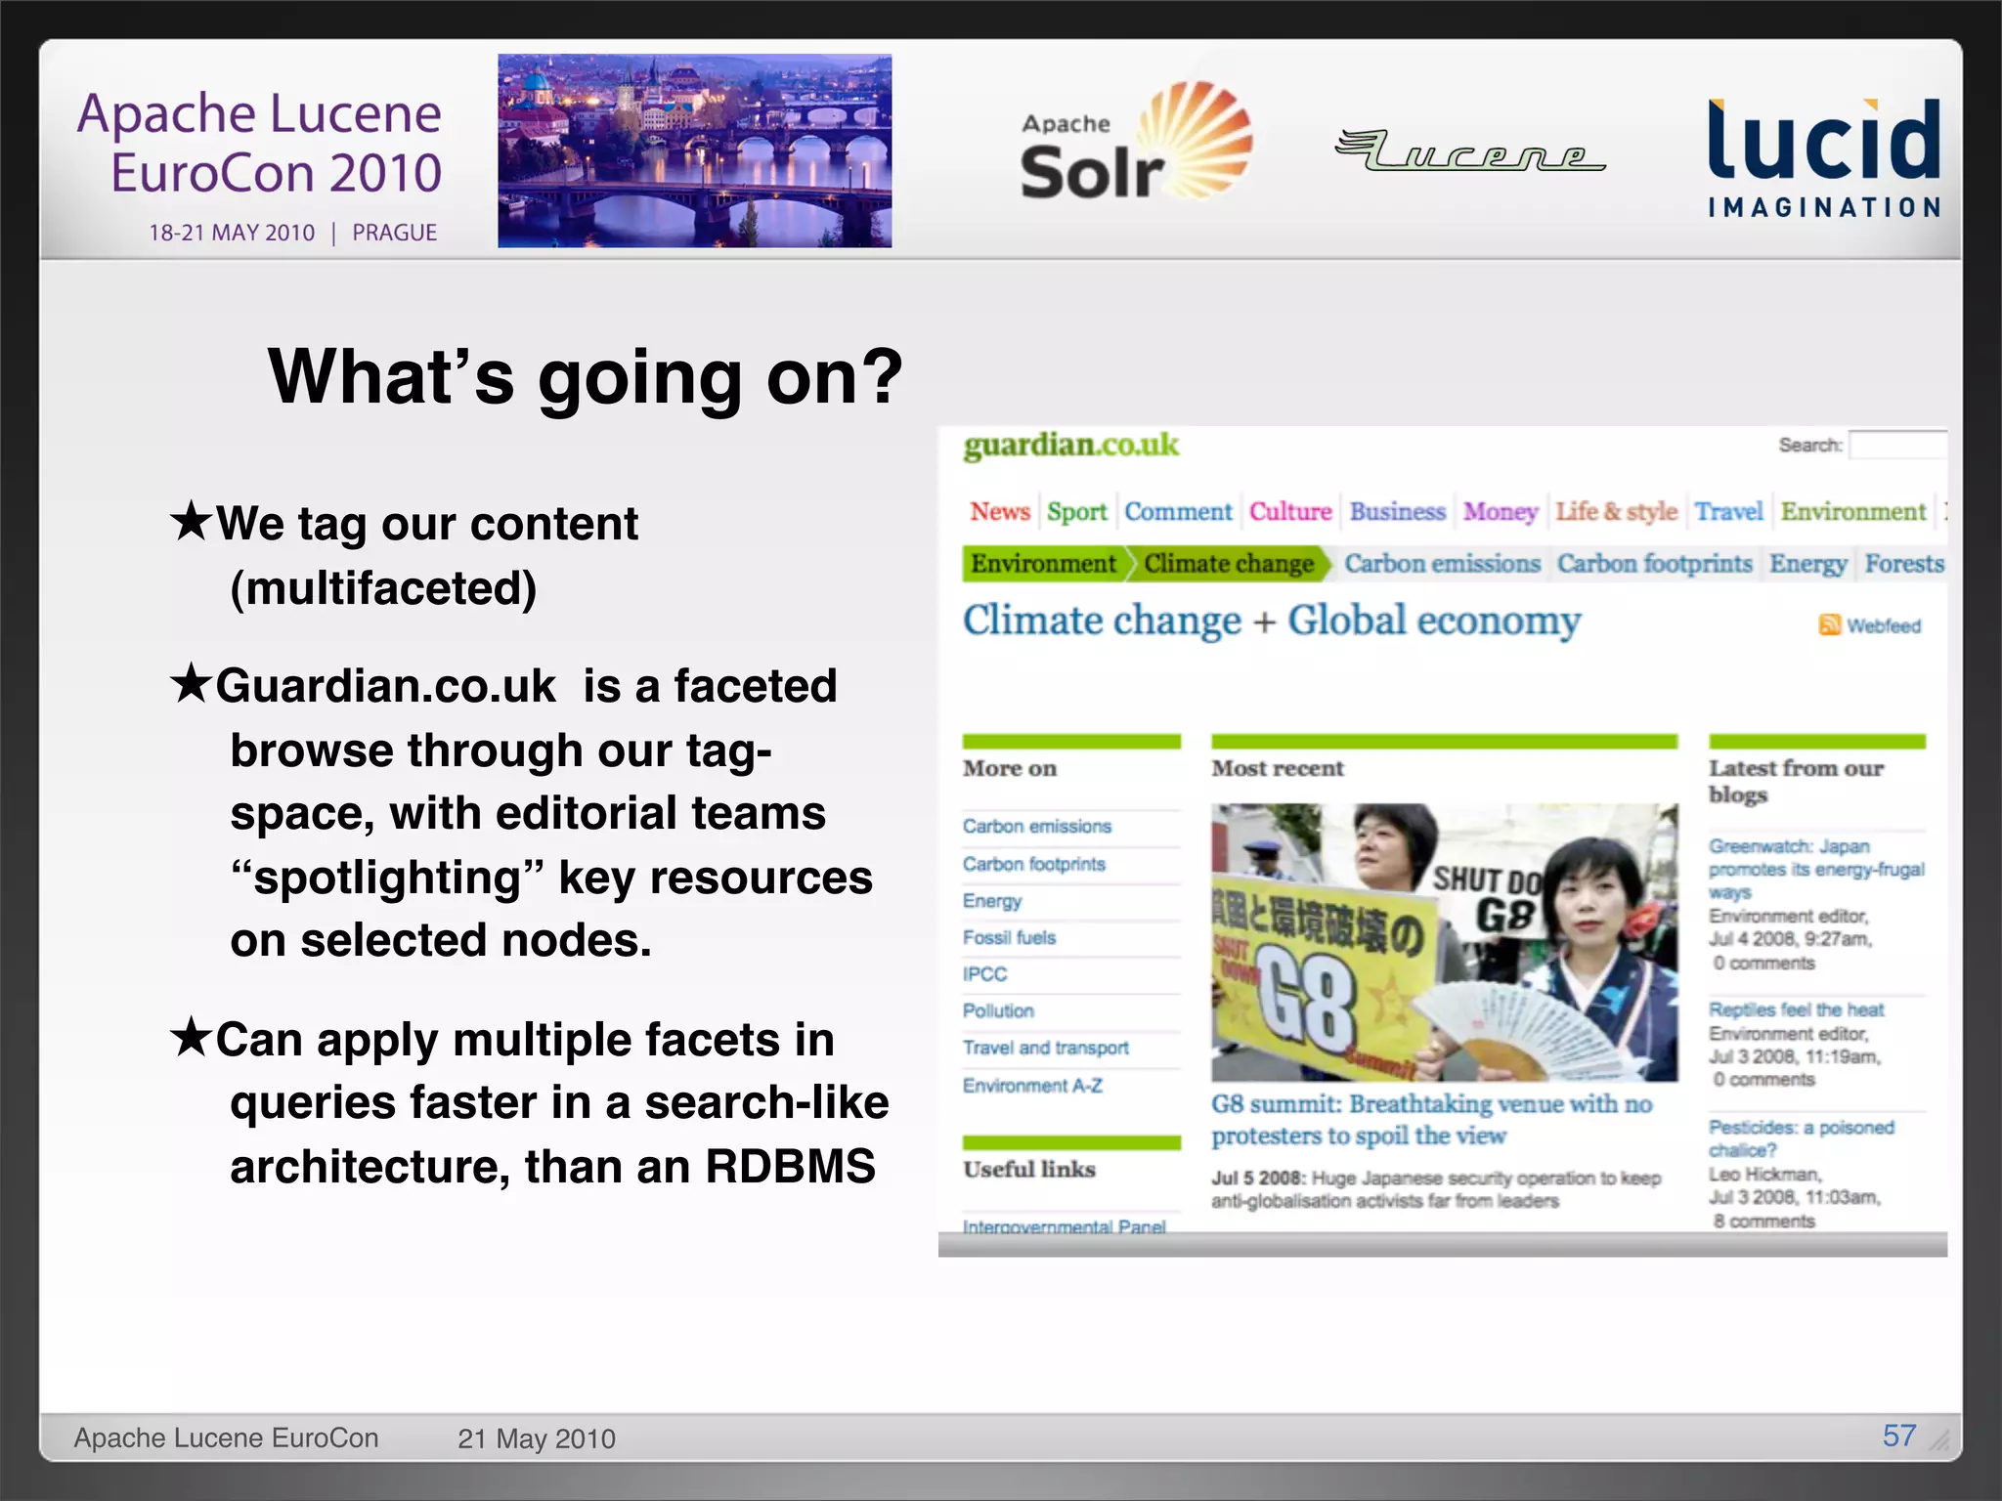
Task: Open Carbon footprints in More on list
Action: click(1033, 864)
